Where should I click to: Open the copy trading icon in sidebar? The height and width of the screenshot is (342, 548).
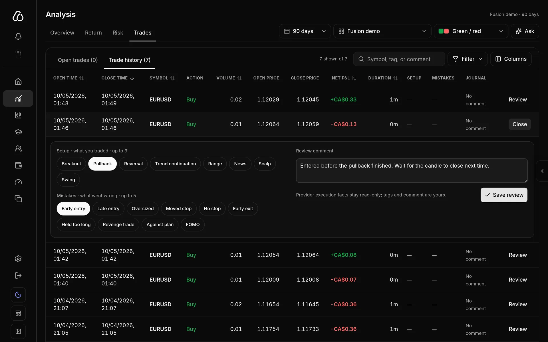click(x=18, y=199)
